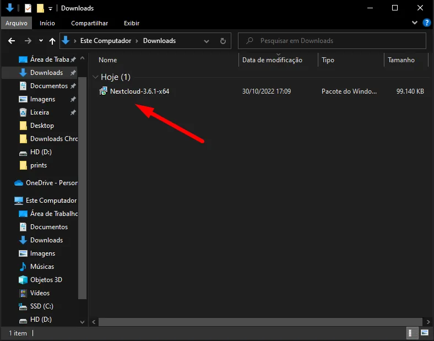
Task: Click the Vídeos film icon
Action: tap(23, 293)
